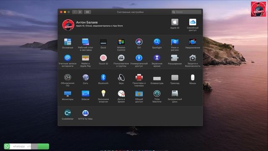Open the Mission Control pane

[121, 42]
